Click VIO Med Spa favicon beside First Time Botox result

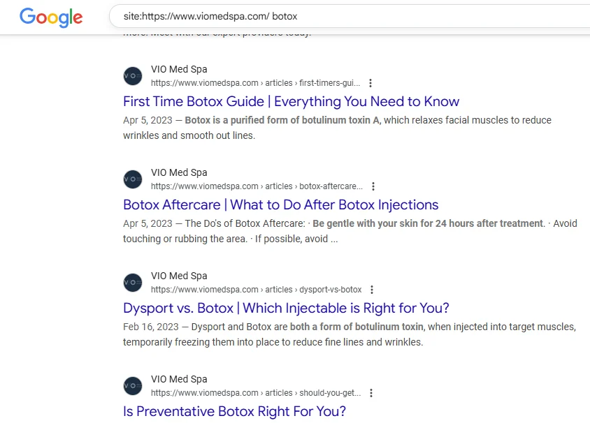tap(133, 76)
